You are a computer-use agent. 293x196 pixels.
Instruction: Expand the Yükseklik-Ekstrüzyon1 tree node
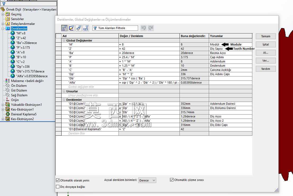[3, 105]
